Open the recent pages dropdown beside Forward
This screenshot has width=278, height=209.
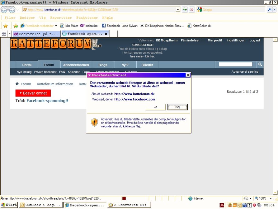pyautogui.click(x=18, y=10)
